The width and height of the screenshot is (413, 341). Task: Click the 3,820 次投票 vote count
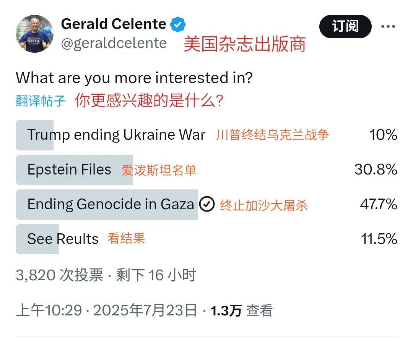[59, 275]
